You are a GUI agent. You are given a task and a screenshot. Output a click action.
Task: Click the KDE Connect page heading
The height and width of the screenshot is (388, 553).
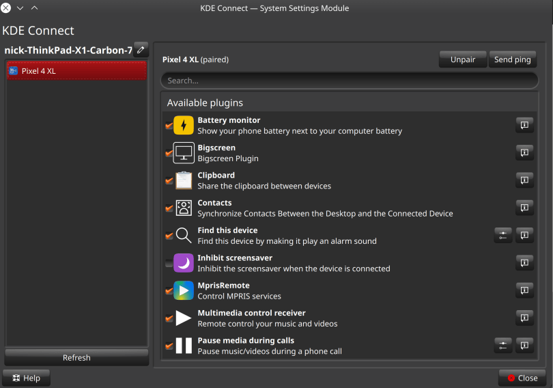[38, 31]
